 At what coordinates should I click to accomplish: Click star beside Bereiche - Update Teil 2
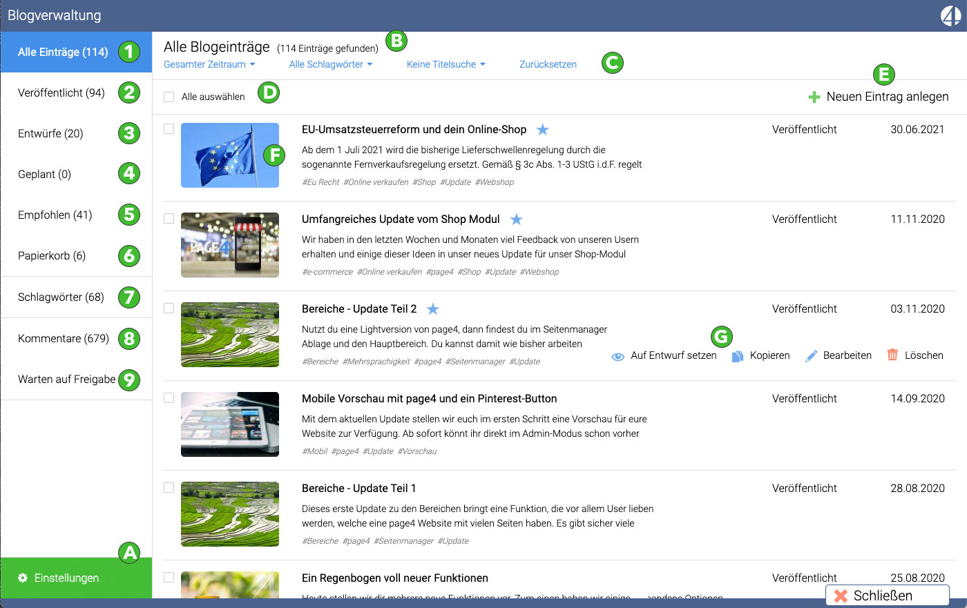coord(432,308)
